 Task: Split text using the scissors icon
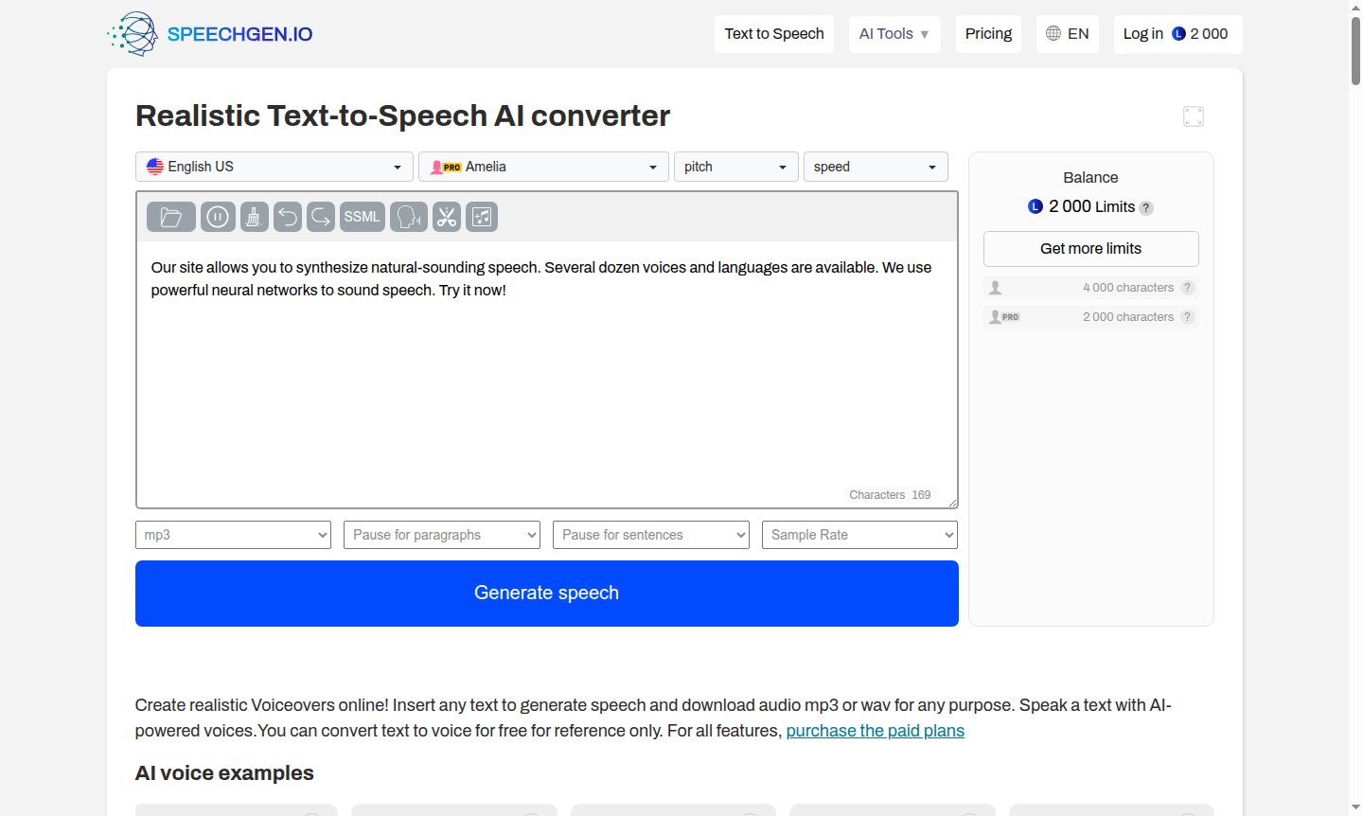click(x=446, y=216)
